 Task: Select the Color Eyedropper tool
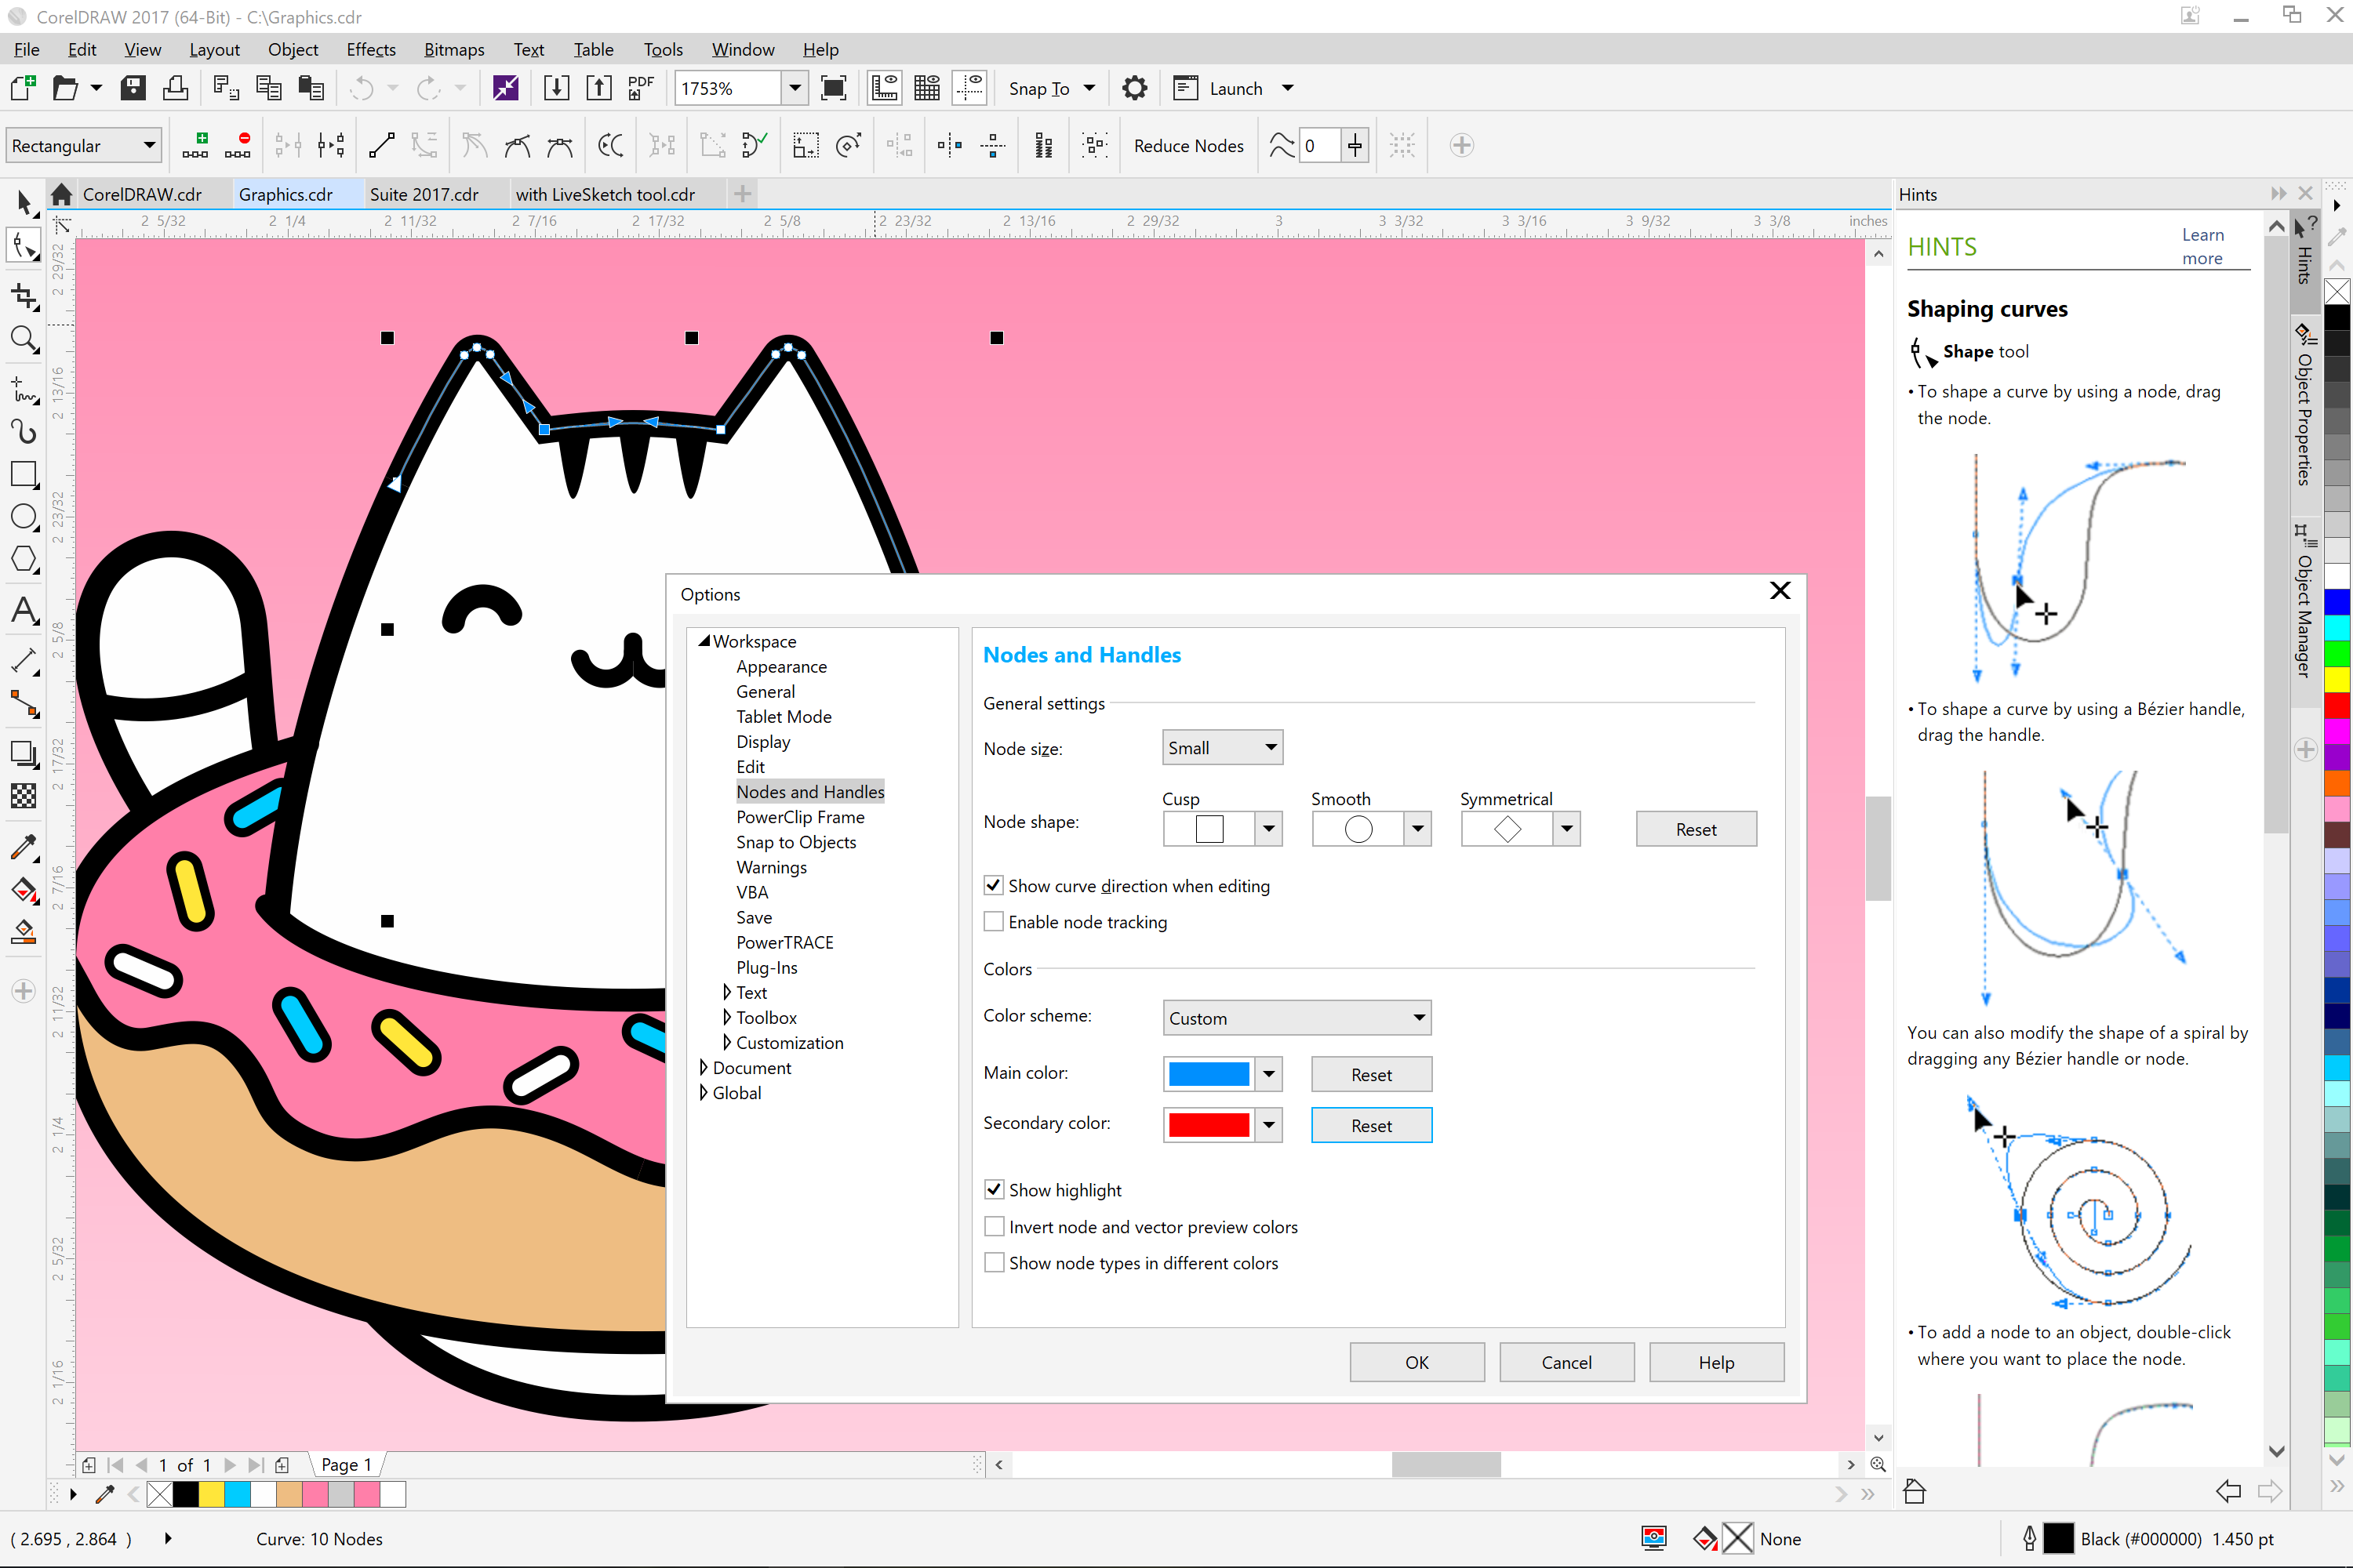pyautogui.click(x=24, y=848)
